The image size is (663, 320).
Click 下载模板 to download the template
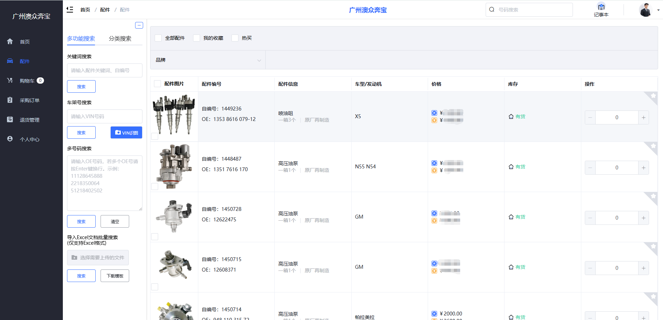[115, 275]
